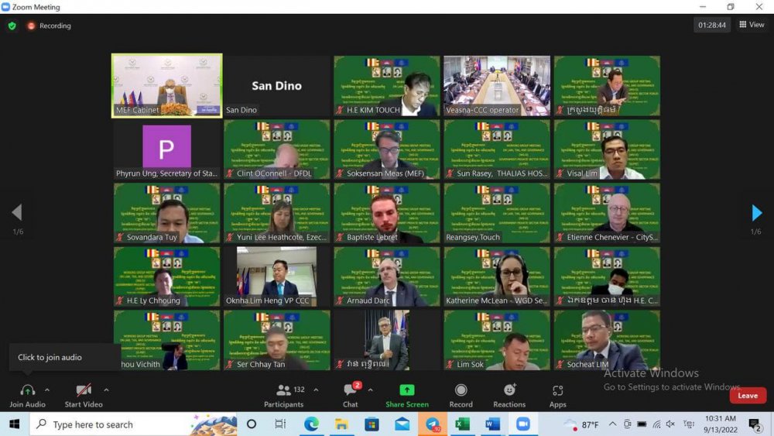Open Mail app from taskbar
This screenshot has height=436, width=774.
[x=402, y=424]
